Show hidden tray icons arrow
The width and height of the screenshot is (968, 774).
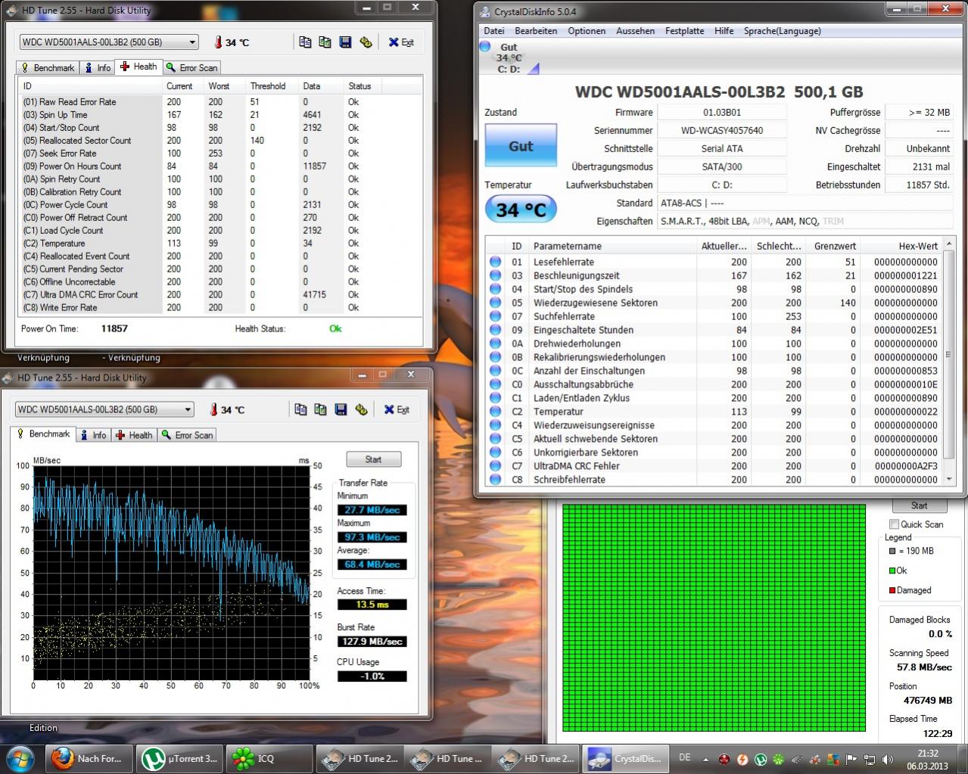pos(705,759)
